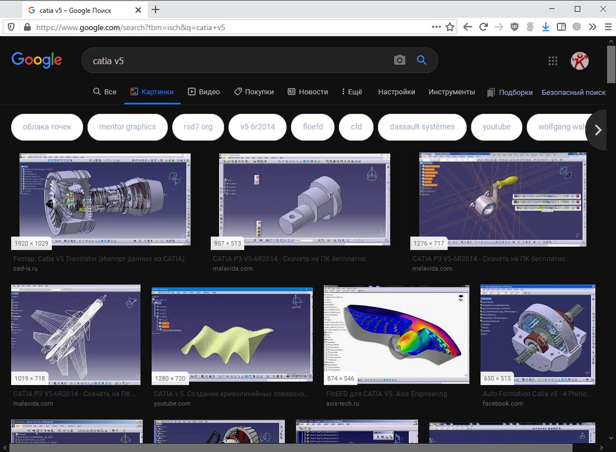
Task: Open Femap: Catia V5 Translator link
Action: click(x=99, y=259)
